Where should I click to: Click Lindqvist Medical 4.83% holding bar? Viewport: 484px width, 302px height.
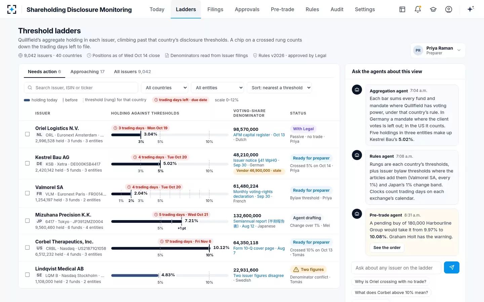pos(135,275)
